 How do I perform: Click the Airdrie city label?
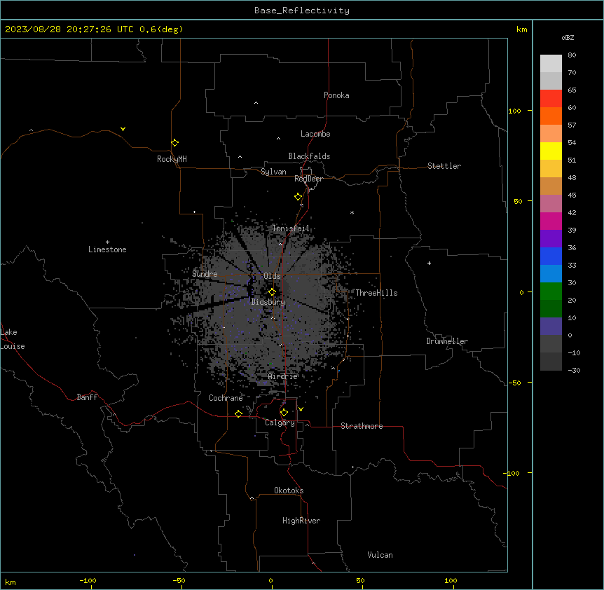[283, 376]
